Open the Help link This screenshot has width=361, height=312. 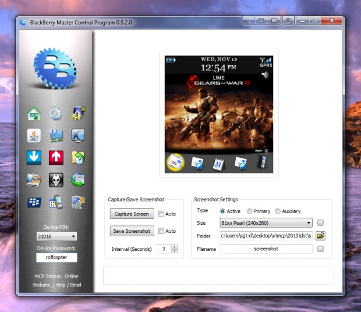61,285
